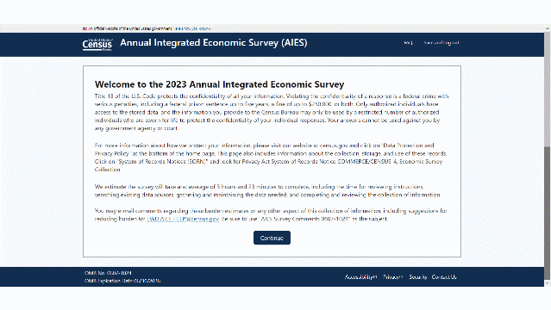Open the Privacy footer link
Viewport: 551px width, 310px height.
coord(391,277)
